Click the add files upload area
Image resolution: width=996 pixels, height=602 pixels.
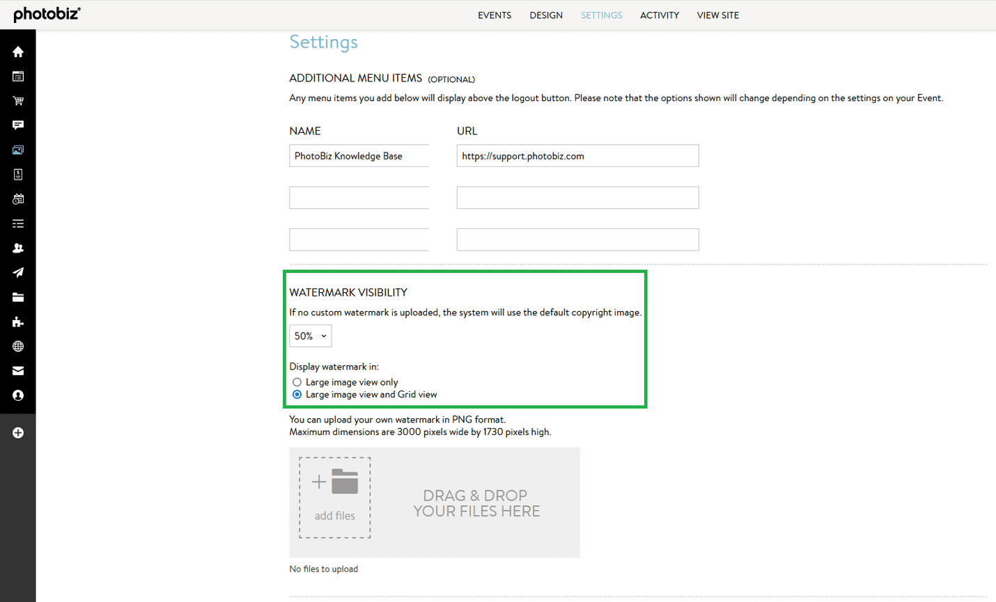pos(334,497)
